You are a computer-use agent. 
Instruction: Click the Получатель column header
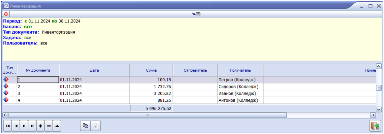(x=240, y=70)
